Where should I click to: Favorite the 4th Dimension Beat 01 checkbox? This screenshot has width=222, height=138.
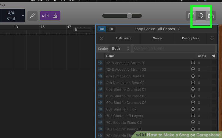214,76
